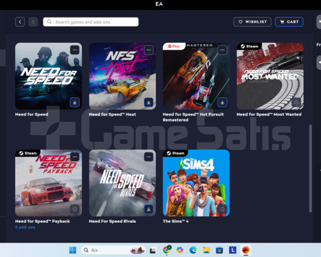321x257 pixels.
Task: Focus the Search games and add-ons field
Action: pos(90,22)
